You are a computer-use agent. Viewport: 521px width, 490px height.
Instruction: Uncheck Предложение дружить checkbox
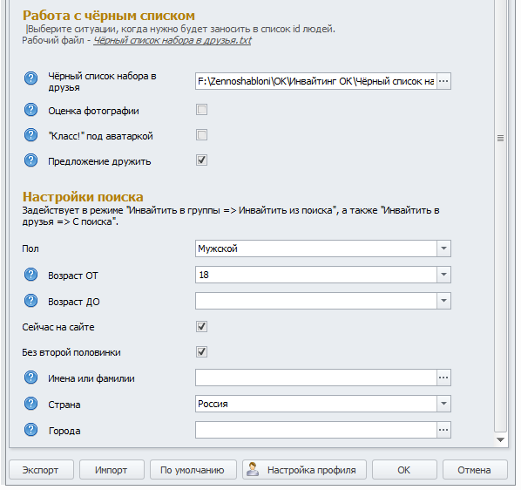(x=201, y=160)
